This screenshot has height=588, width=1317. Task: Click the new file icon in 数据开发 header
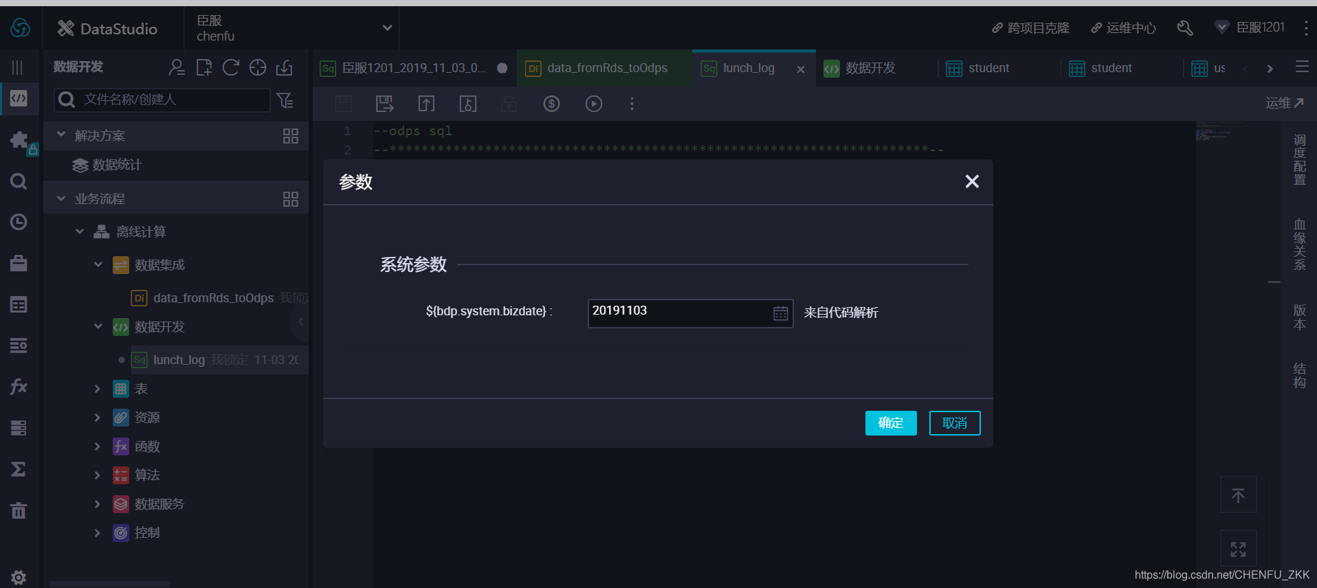point(203,67)
